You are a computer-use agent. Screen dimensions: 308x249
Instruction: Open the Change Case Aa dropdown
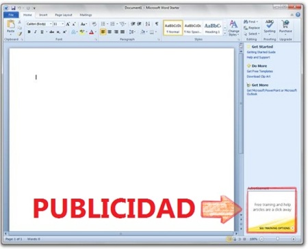(x=84, y=24)
